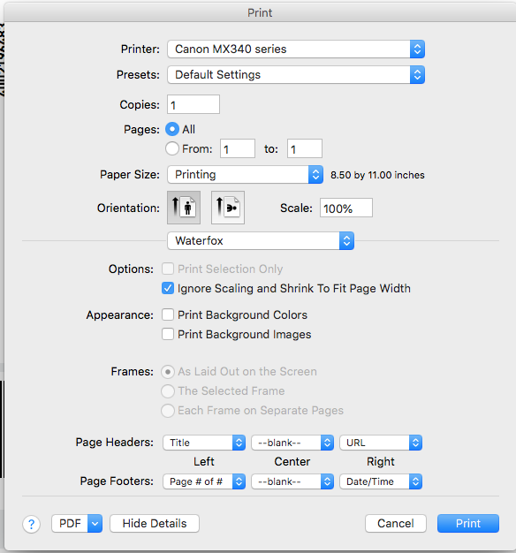Image resolution: width=516 pixels, height=553 pixels.
Task: Enable Print Background Colors
Action: 168,314
